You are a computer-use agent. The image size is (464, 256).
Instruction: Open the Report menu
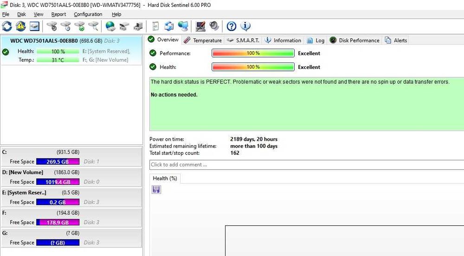pyautogui.click(x=58, y=14)
